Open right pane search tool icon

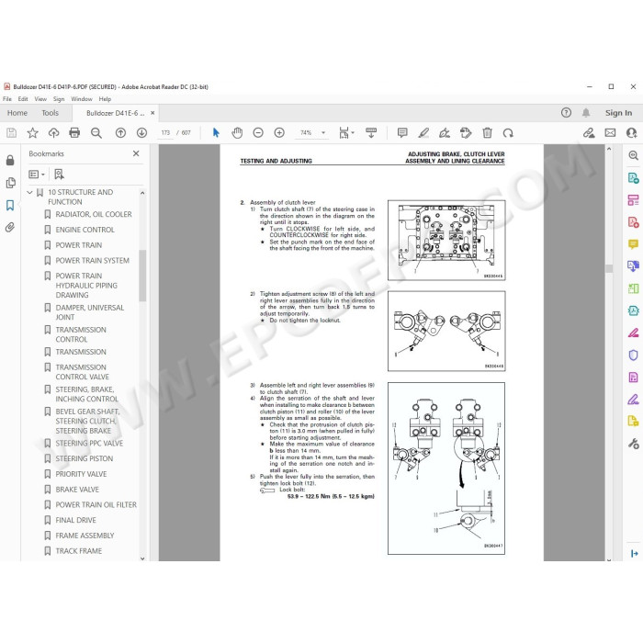(633, 155)
